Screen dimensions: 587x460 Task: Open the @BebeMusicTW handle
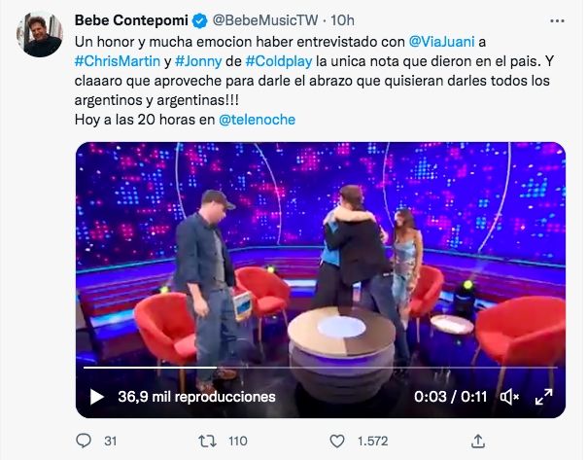coord(265,20)
